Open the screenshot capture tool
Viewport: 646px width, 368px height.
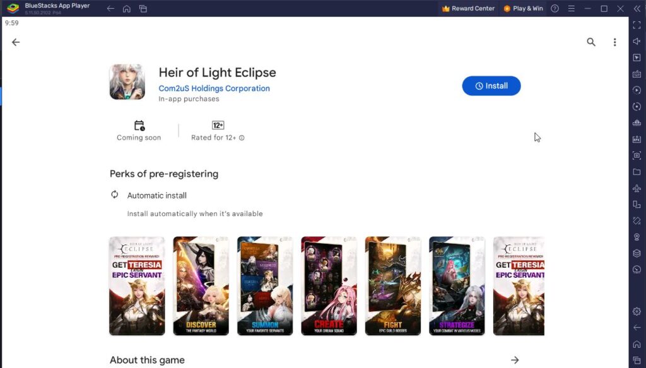pyautogui.click(x=637, y=154)
